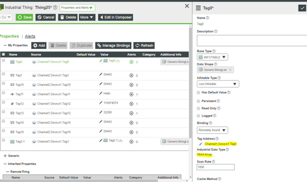Viewport: 307px width, 182px height.
Task: Add a new property
Action: (39, 45)
